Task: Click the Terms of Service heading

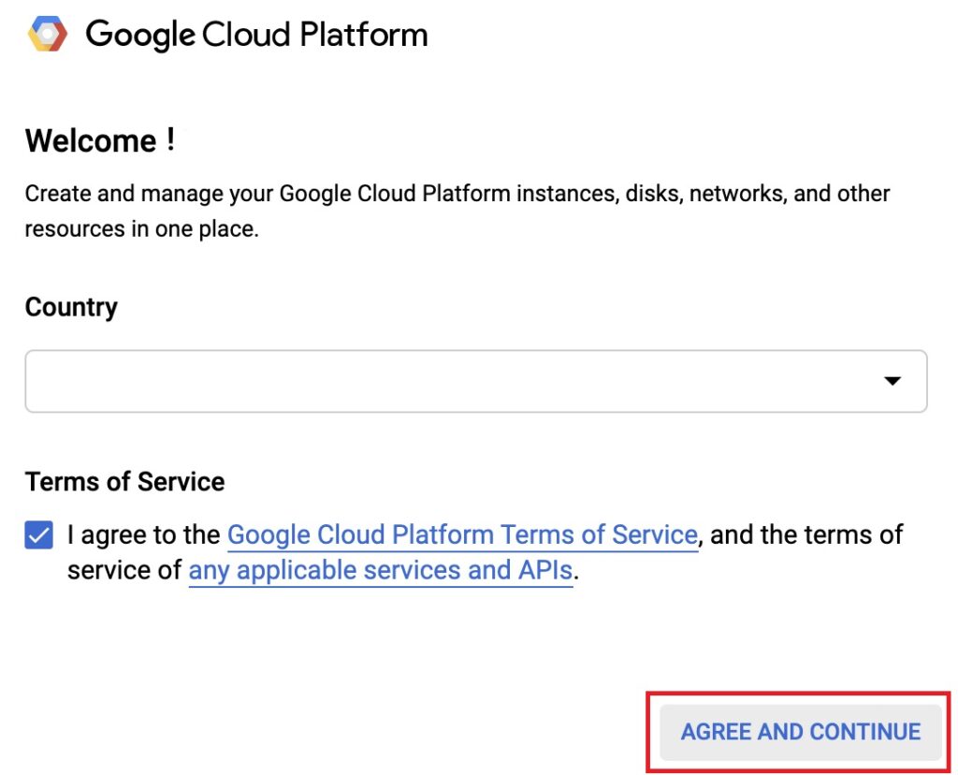Action: coord(124,482)
